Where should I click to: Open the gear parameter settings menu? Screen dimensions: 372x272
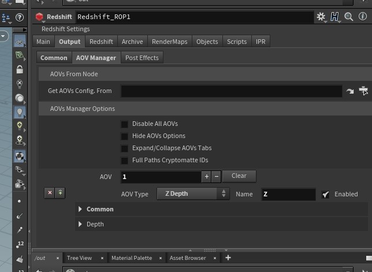(x=321, y=17)
